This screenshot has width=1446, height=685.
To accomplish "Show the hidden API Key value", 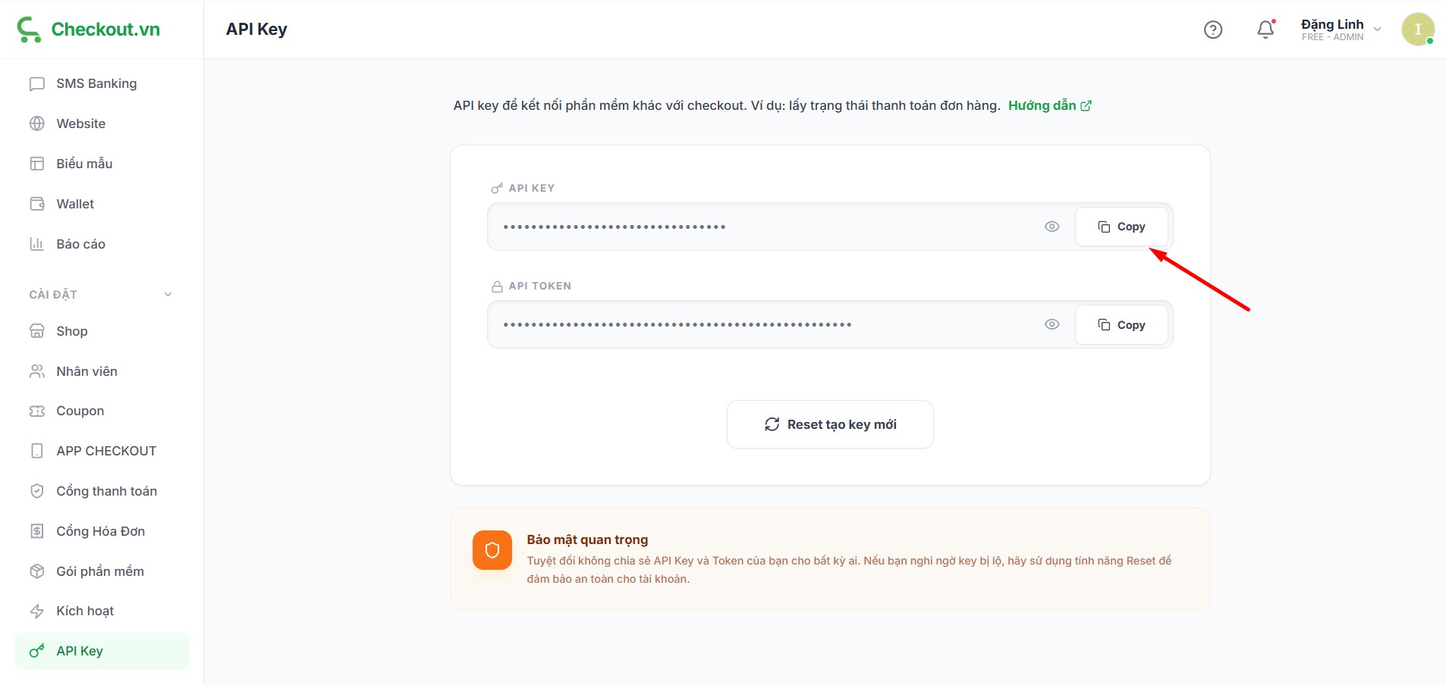I will [1051, 227].
